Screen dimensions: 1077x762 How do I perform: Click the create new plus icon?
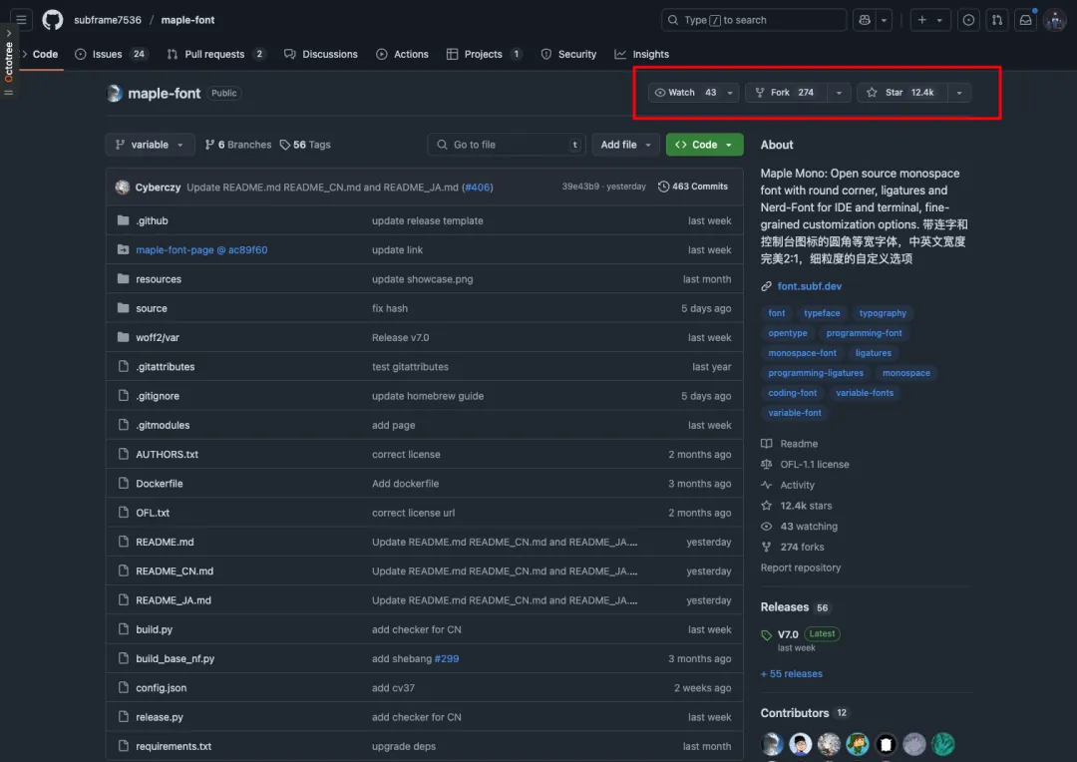coord(921,20)
